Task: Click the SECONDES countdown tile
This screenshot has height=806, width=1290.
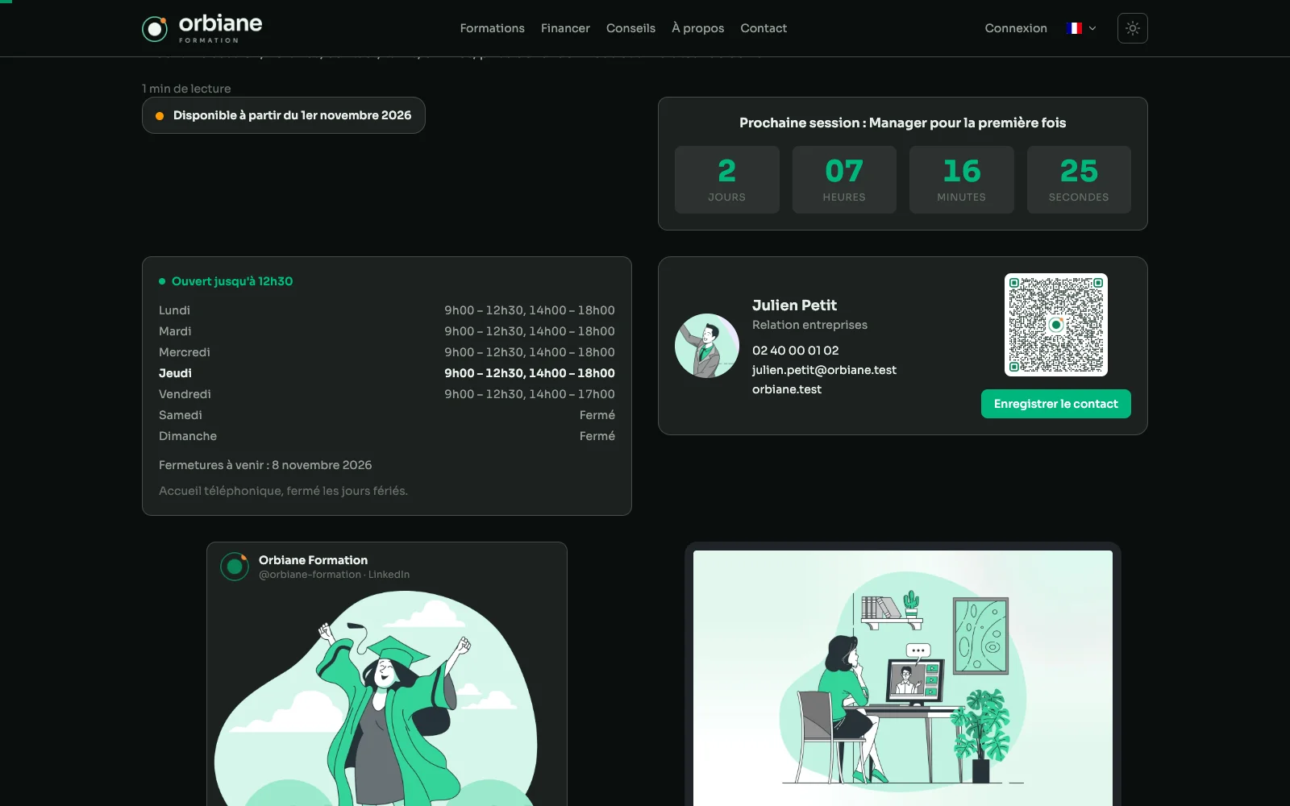Action: [1079, 180]
